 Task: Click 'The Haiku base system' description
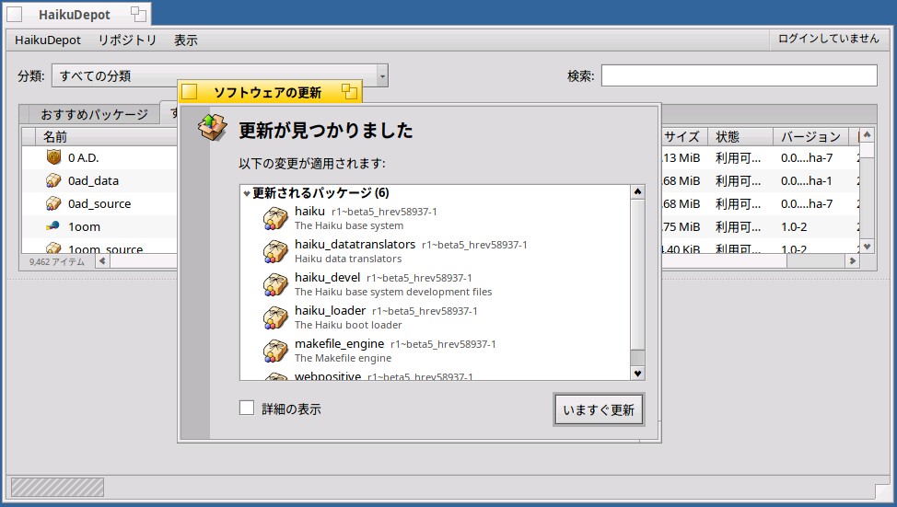coord(349,225)
